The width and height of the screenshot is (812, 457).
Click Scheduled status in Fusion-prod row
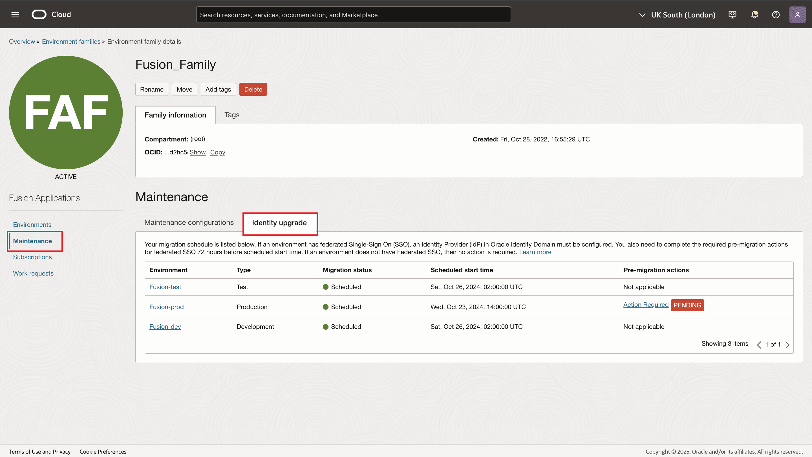pos(342,307)
